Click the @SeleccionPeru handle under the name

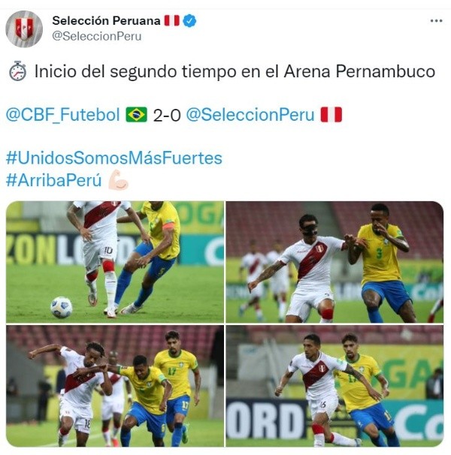click(97, 36)
